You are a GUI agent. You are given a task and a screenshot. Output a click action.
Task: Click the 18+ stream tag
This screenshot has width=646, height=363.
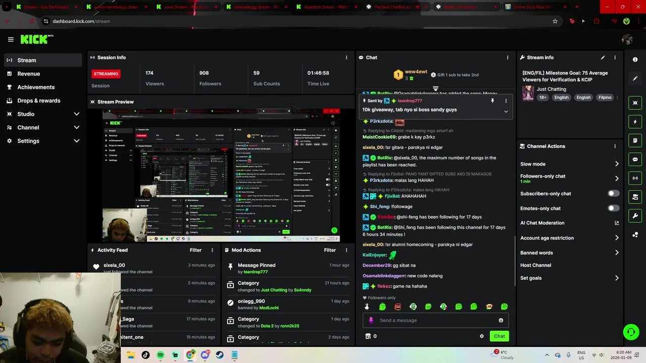(x=543, y=97)
